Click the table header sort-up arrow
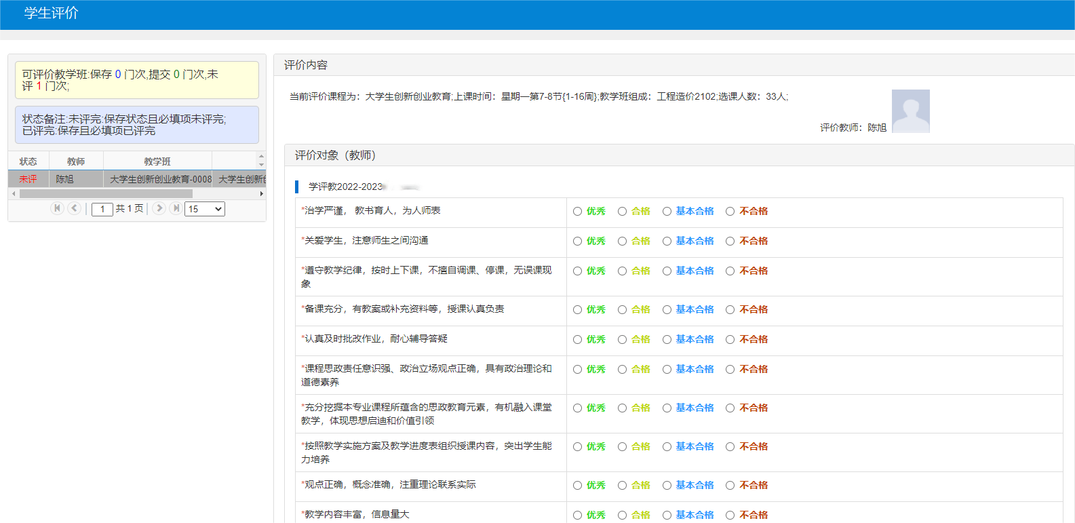The width and height of the screenshot is (1075, 523). click(261, 157)
